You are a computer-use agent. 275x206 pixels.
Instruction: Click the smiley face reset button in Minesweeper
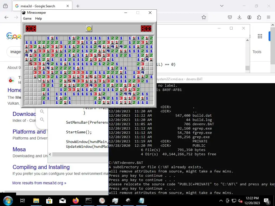(89, 29)
